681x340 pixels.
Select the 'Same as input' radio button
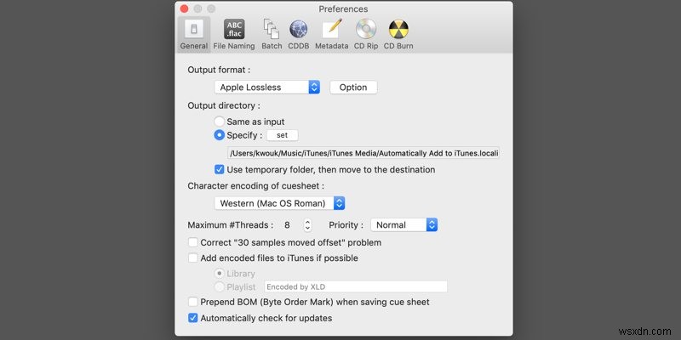point(220,122)
